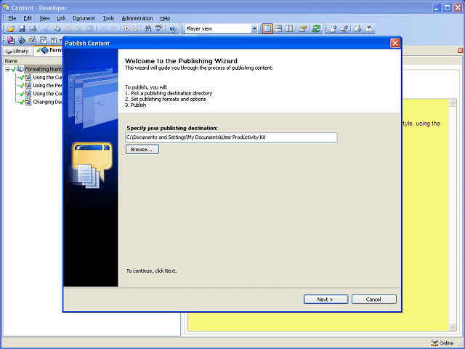Click the publishing destination path field

pyautogui.click(x=231, y=137)
